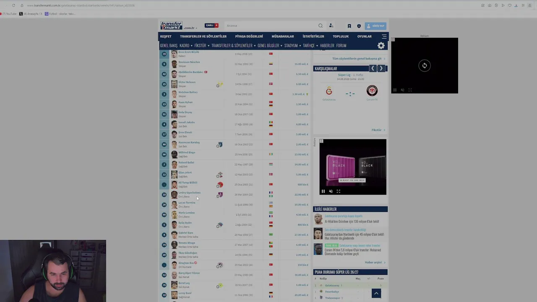537x302 pixels.
Task: Click the club crest beside Eyüp Aydın
Action: (219, 225)
